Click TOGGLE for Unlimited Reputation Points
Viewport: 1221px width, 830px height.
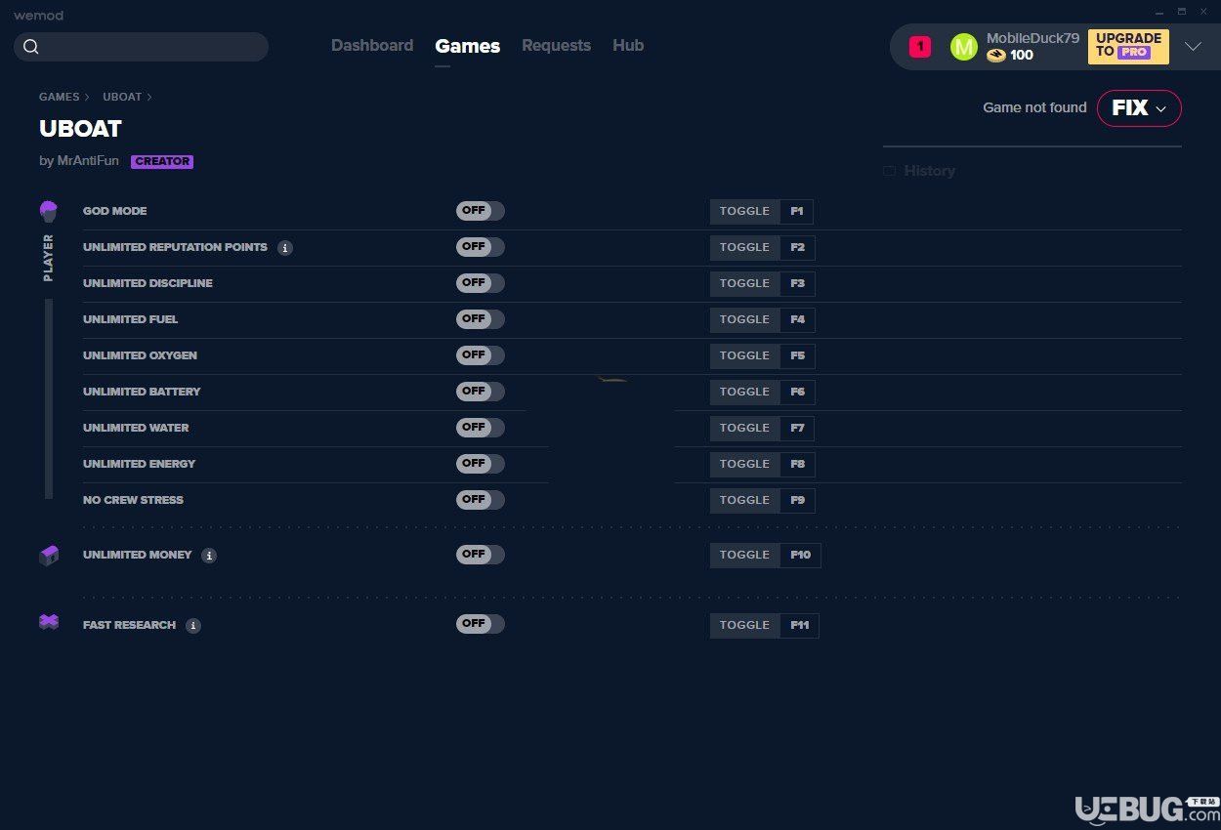[x=745, y=248]
